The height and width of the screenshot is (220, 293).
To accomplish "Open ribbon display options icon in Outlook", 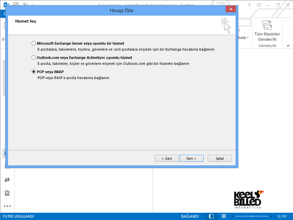I will (259, 5).
